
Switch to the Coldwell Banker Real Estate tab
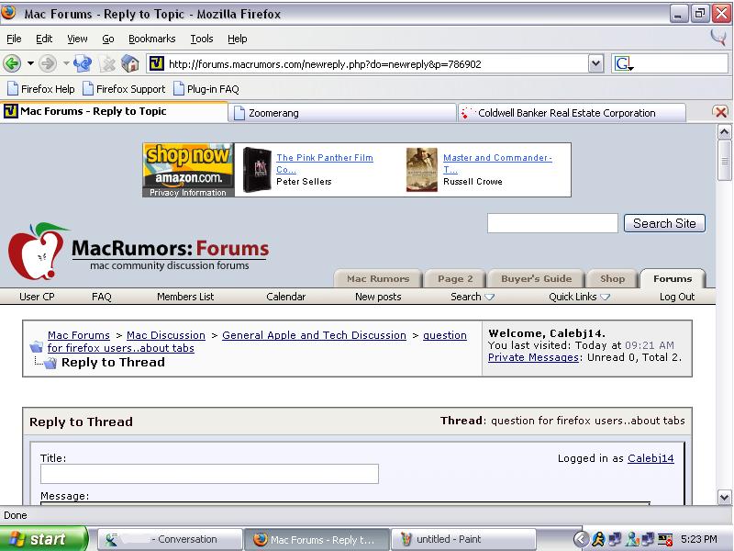pyautogui.click(x=572, y=113)
